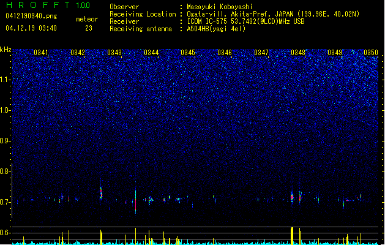Click the 0343 time marker
The height and width of the screenshot is (245, 385).
pyautogui.click(x=114, y=53)
